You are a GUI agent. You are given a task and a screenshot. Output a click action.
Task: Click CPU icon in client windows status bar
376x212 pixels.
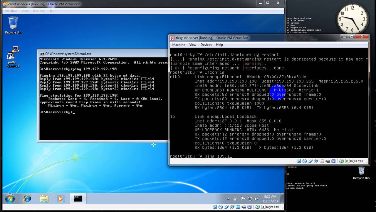[249, 207]
